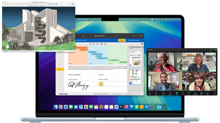220x123 pixels.
Task: Open Terms Of Use & Privacy link
Action: (x=118, y=94)
